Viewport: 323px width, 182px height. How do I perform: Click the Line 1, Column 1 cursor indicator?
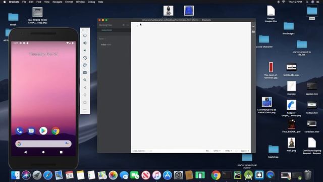(139, 151)
